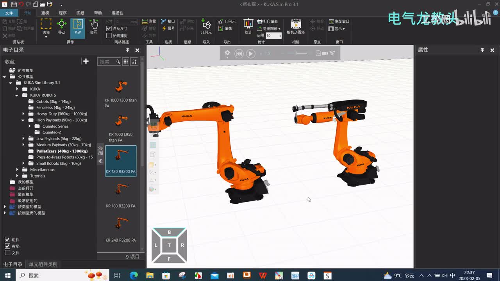This screenshot has width=500, height=281.
Task: Check the 文件 (Files) filter
Action: pyautogui.click(x=7, y=253)
